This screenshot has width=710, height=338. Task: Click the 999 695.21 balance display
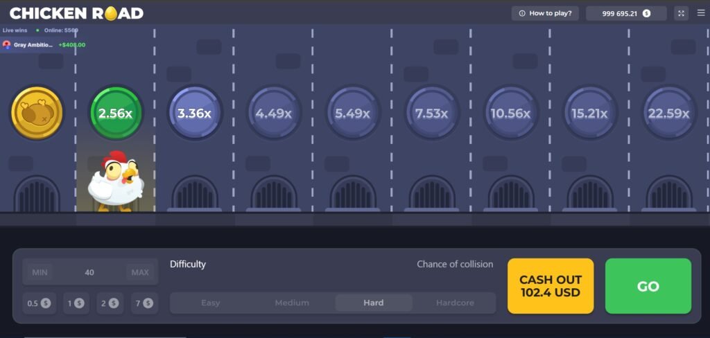(625, 13)
